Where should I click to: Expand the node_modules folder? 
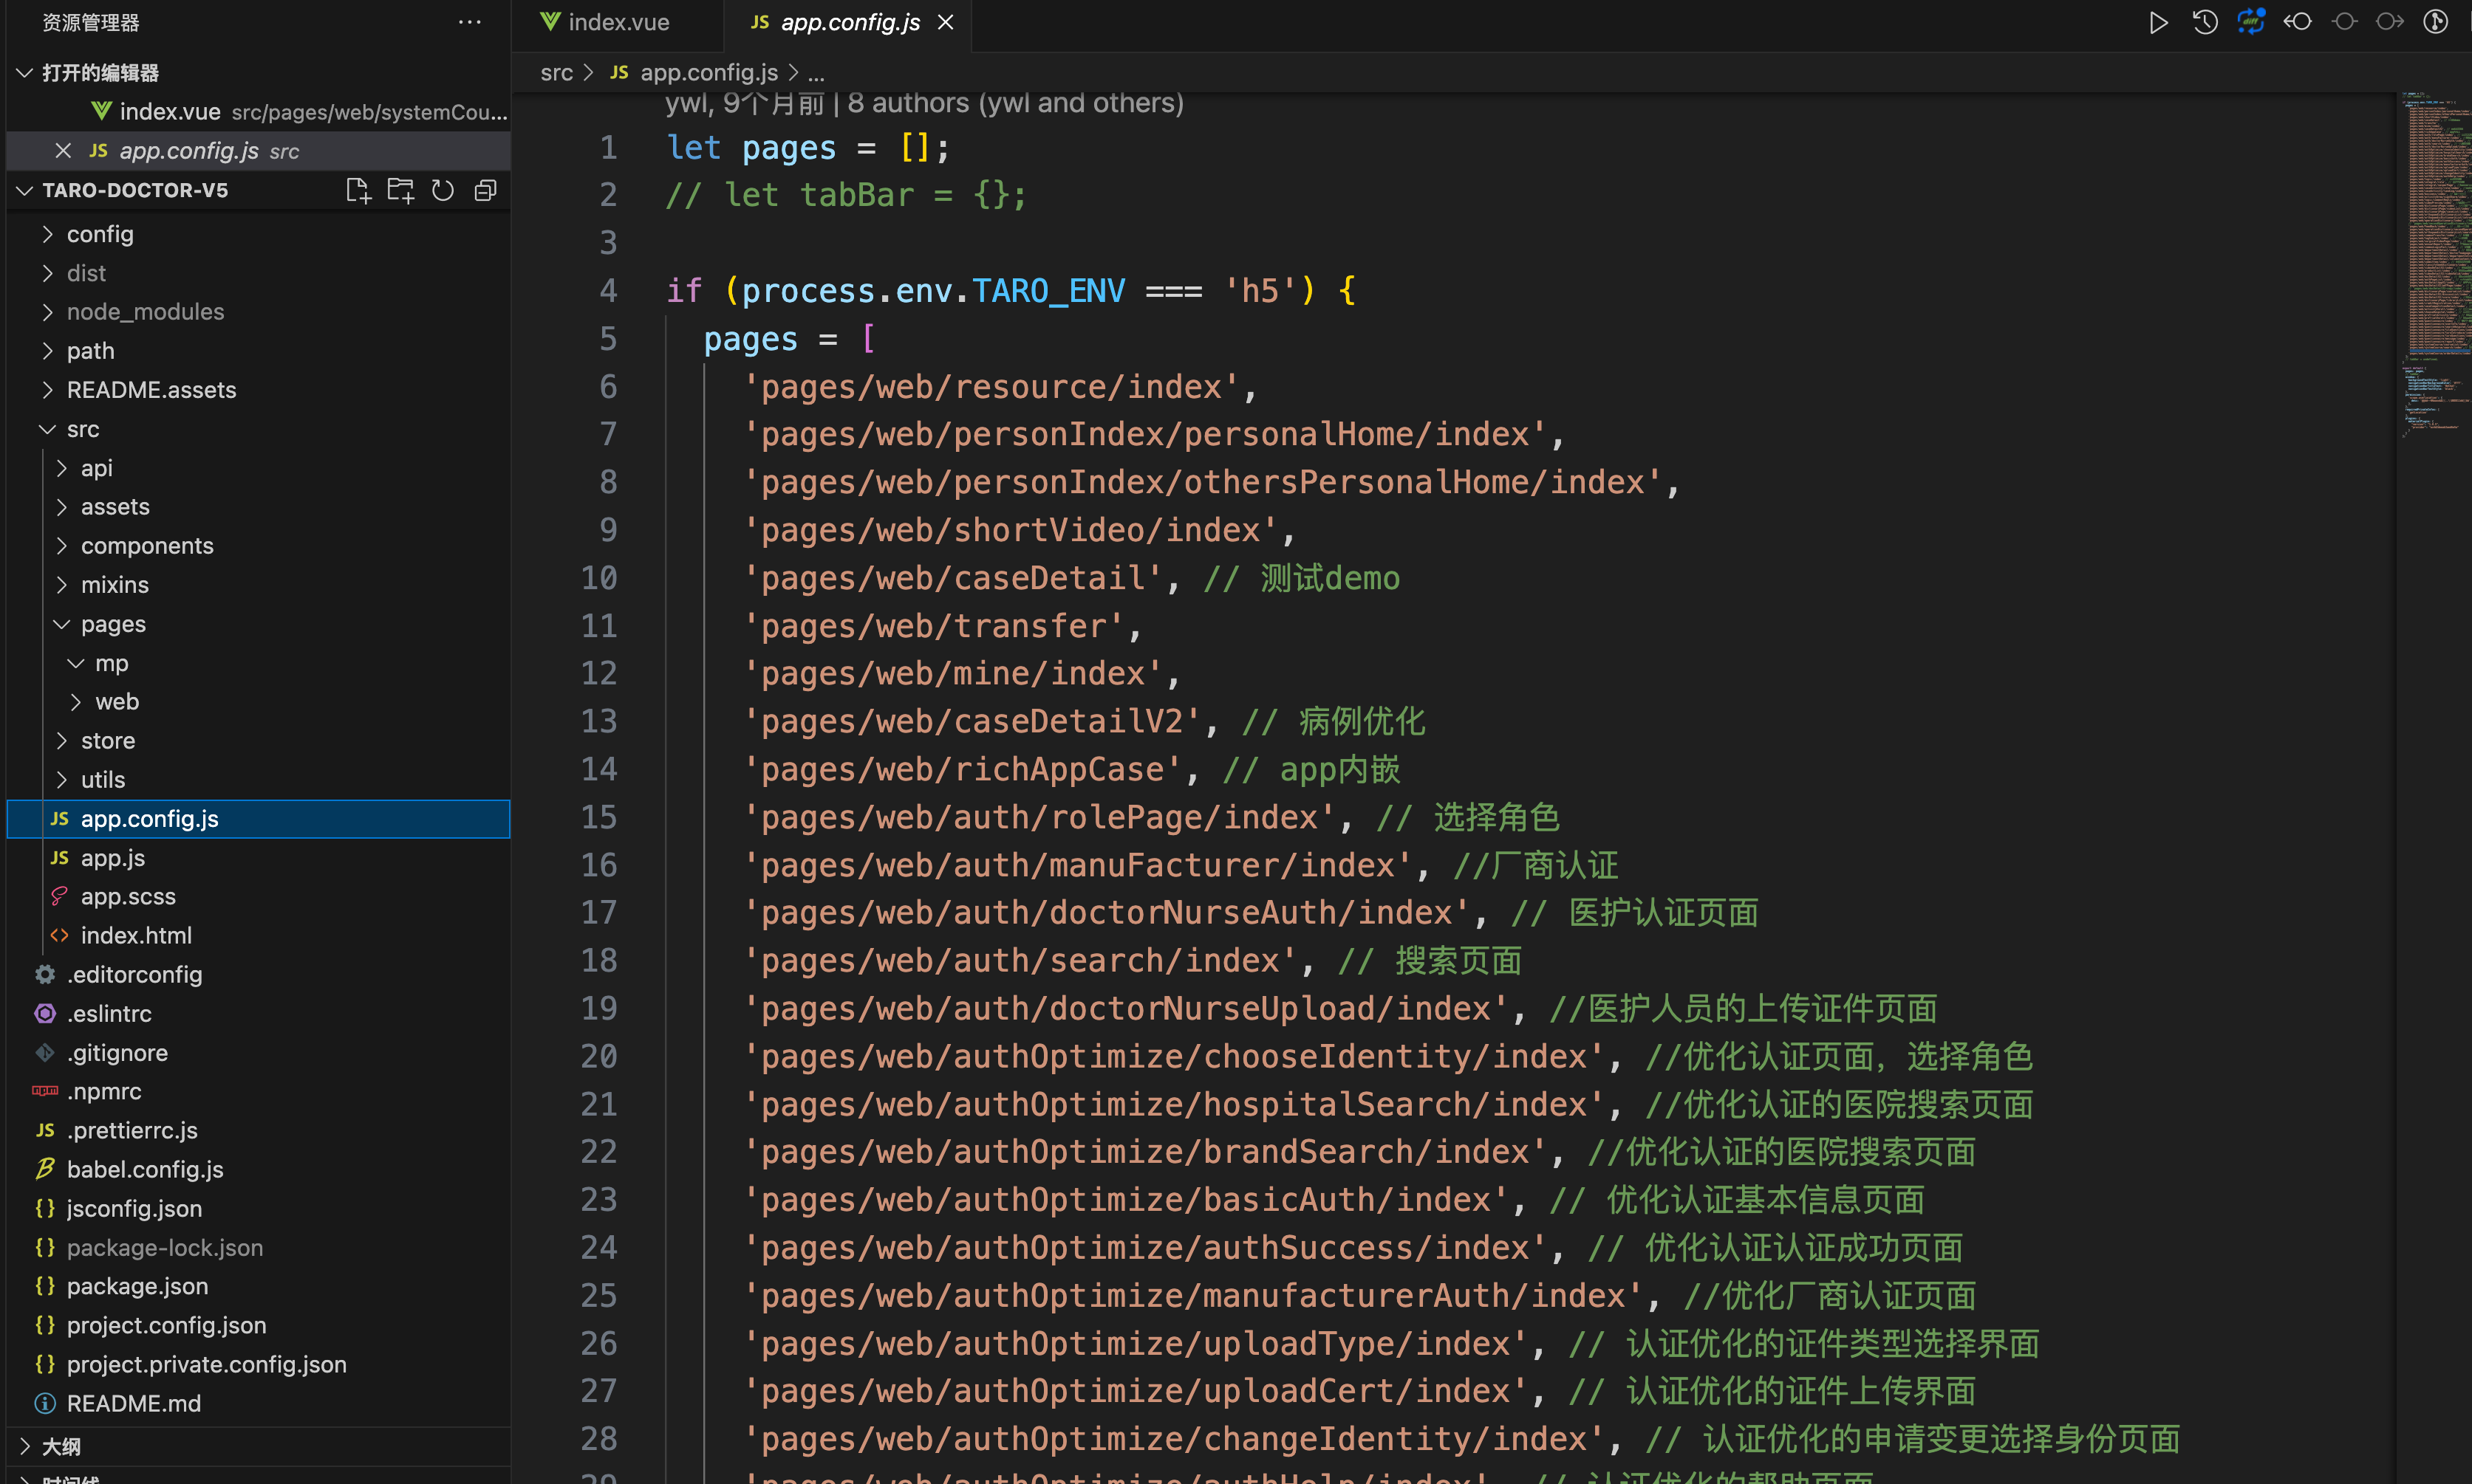pyautogui.click(x=258, y=312)
